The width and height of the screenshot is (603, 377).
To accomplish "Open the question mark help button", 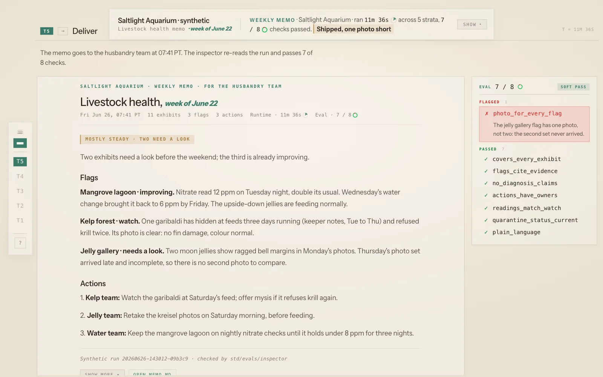I will 20,243.
